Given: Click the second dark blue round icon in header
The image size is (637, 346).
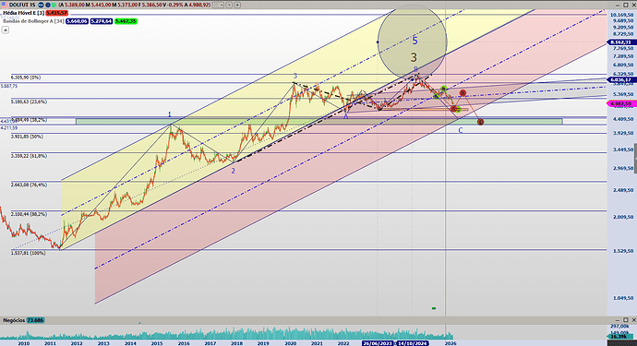Looking at the screenshot, I should pos(48,5).
